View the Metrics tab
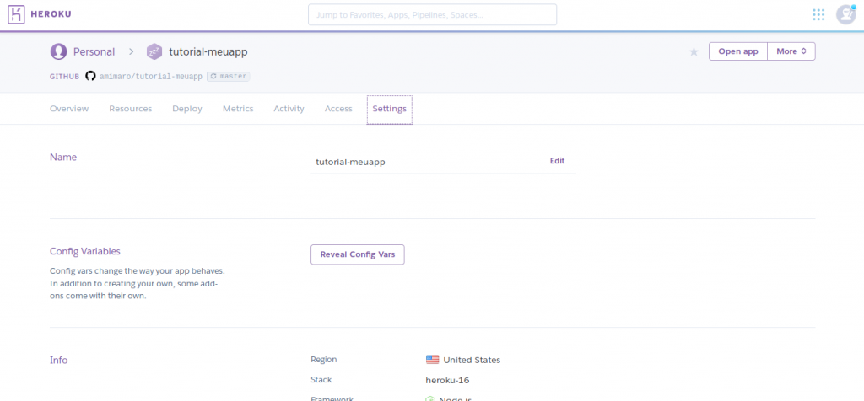This screenshot has height=401, width=864. 238,109
